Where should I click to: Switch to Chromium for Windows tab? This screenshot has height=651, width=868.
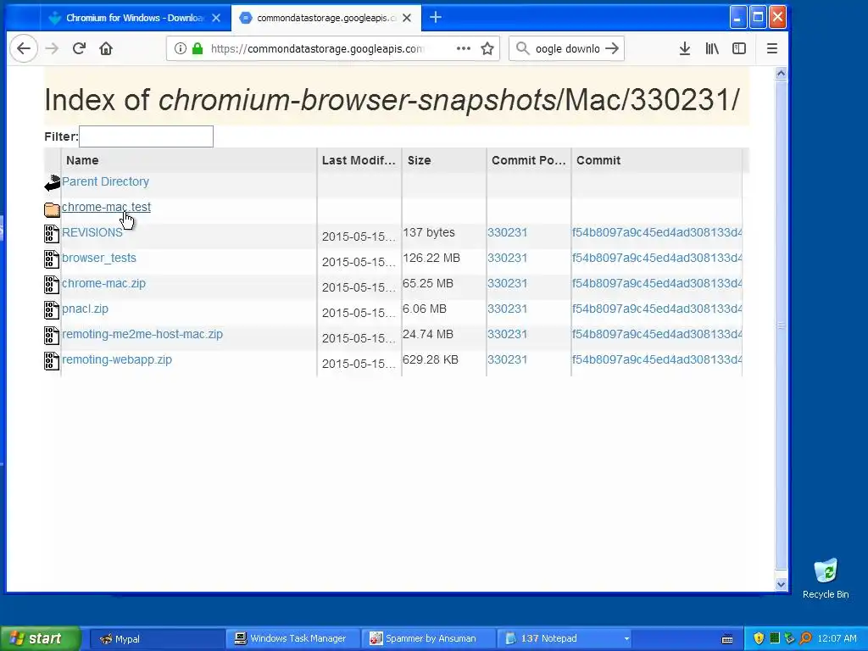click(x=135, y=18)
